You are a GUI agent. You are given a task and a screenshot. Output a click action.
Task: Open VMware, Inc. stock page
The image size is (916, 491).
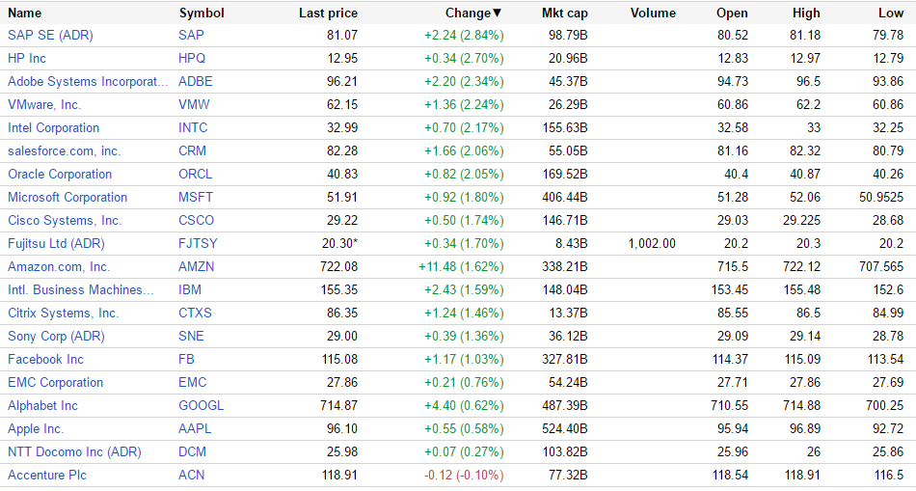(x=44, y=104)
